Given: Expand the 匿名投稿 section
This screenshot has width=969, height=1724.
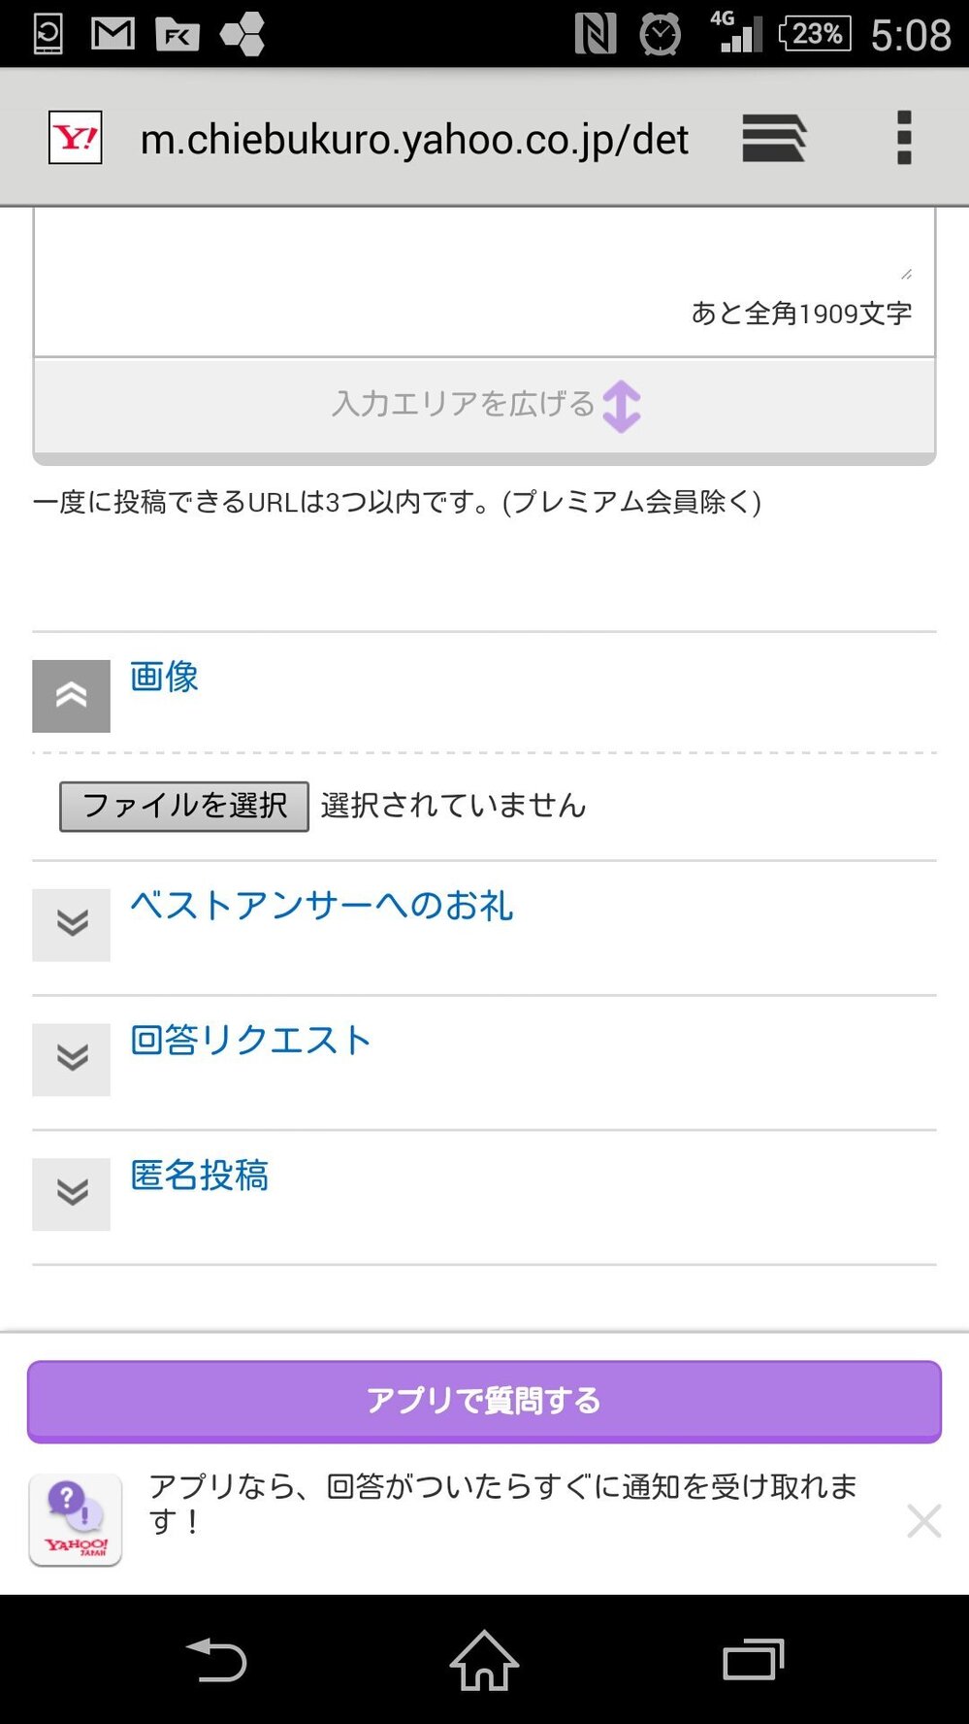Looking at the screenshot, I should (x=71, y=1194).
